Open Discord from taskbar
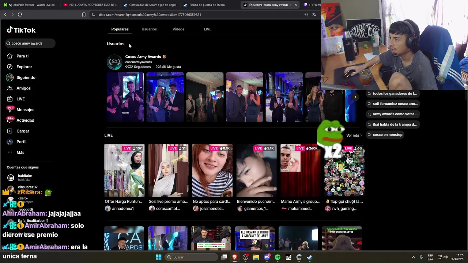This screenshot has width=468, height=263. (267, 257)
